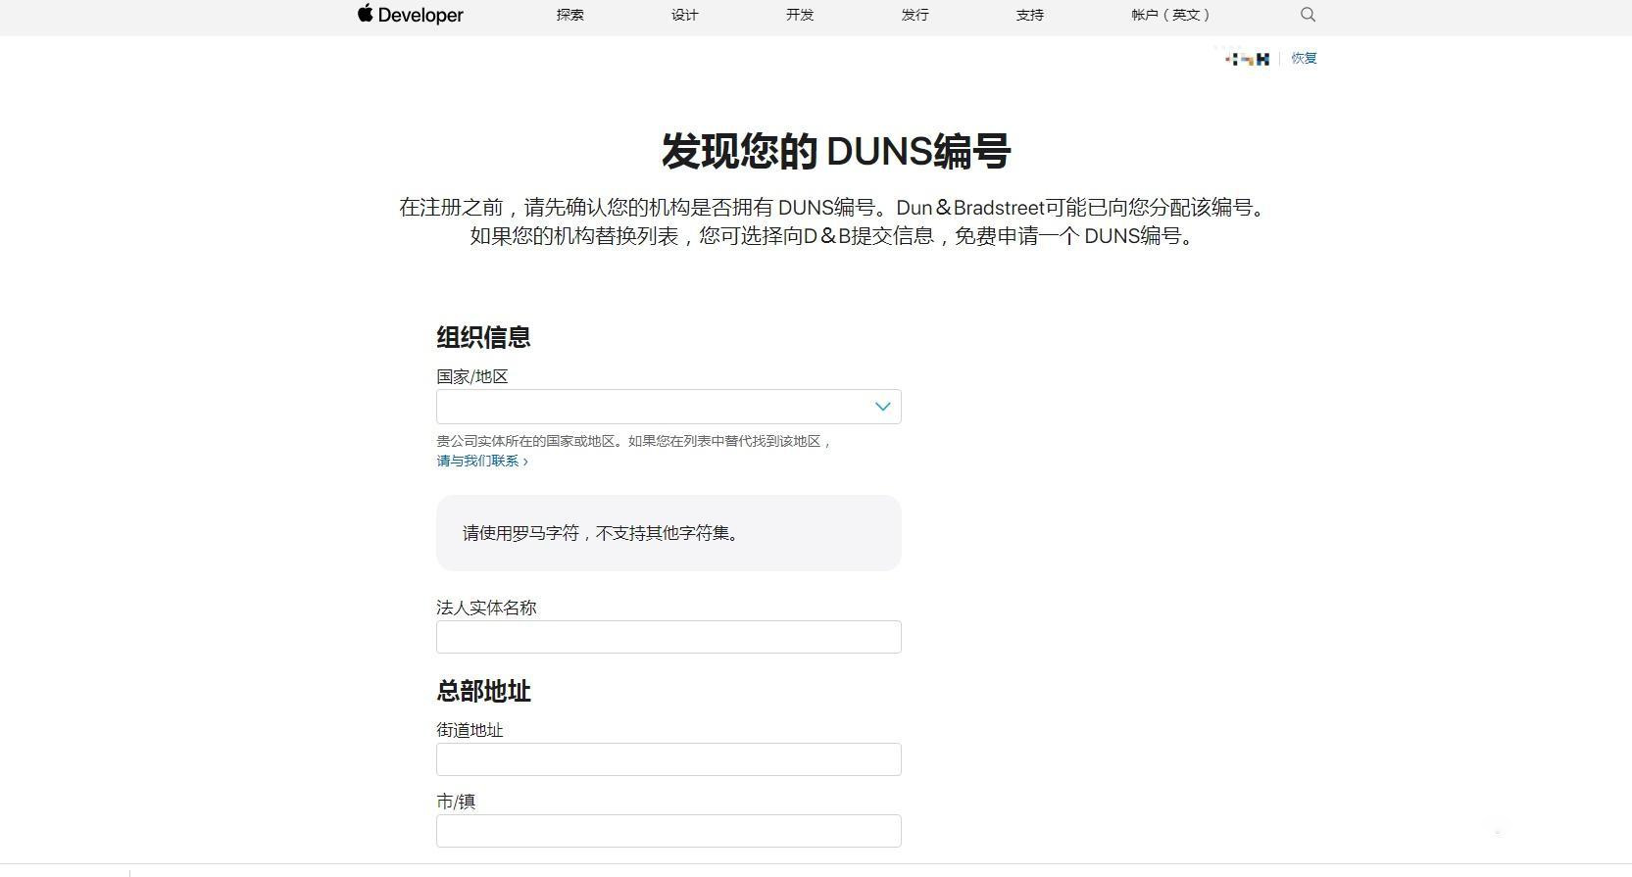Click the 总部地址 section heading
1632x877 pixels.
coord(483,691)
